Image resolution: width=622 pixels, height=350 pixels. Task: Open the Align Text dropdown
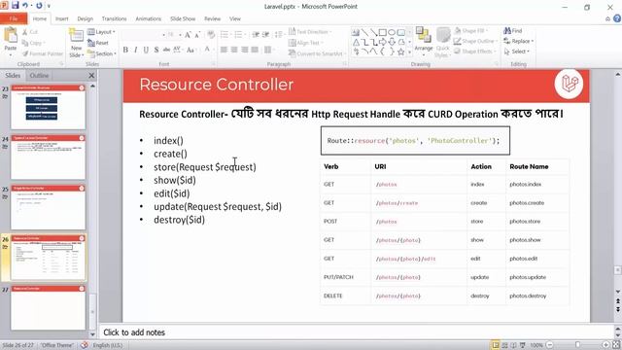(306, 43)
